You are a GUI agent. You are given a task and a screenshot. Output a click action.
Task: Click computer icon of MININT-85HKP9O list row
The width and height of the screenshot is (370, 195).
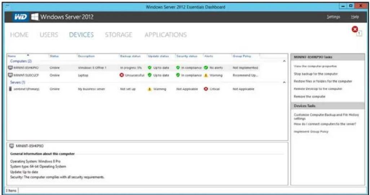click(10, 68)
